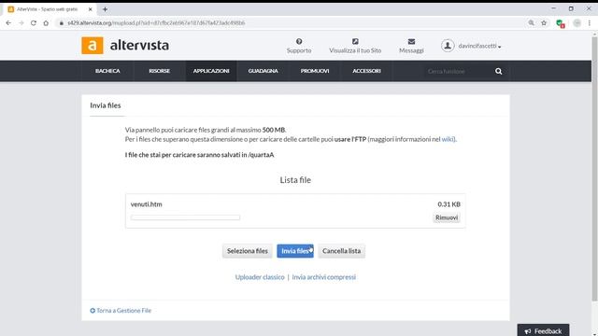Click Cancella lista button
The width and height of the screenshot is (598, 336).
point(341,251)
